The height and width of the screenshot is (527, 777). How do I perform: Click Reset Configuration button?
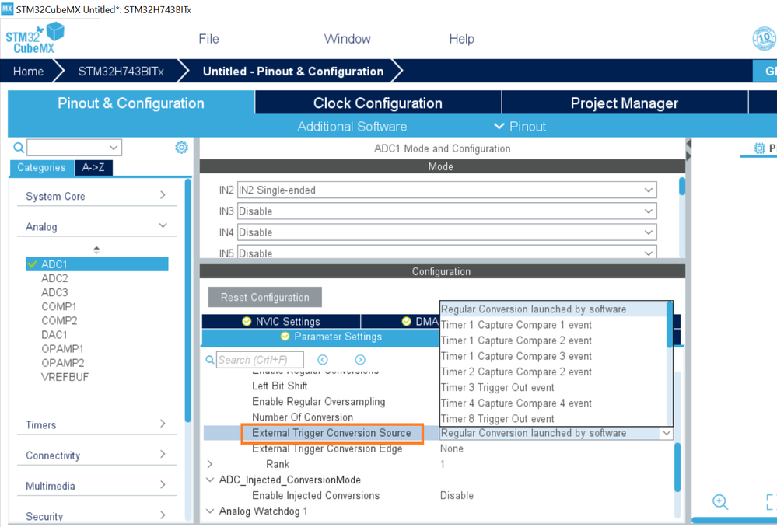(x=264, y=297)
